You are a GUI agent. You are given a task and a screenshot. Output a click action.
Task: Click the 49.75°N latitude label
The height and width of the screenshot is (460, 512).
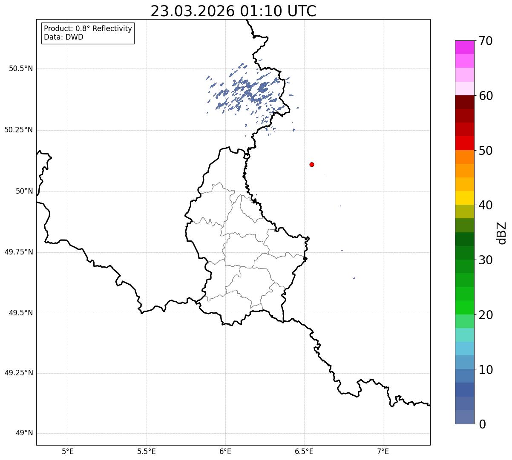[19, 252]
